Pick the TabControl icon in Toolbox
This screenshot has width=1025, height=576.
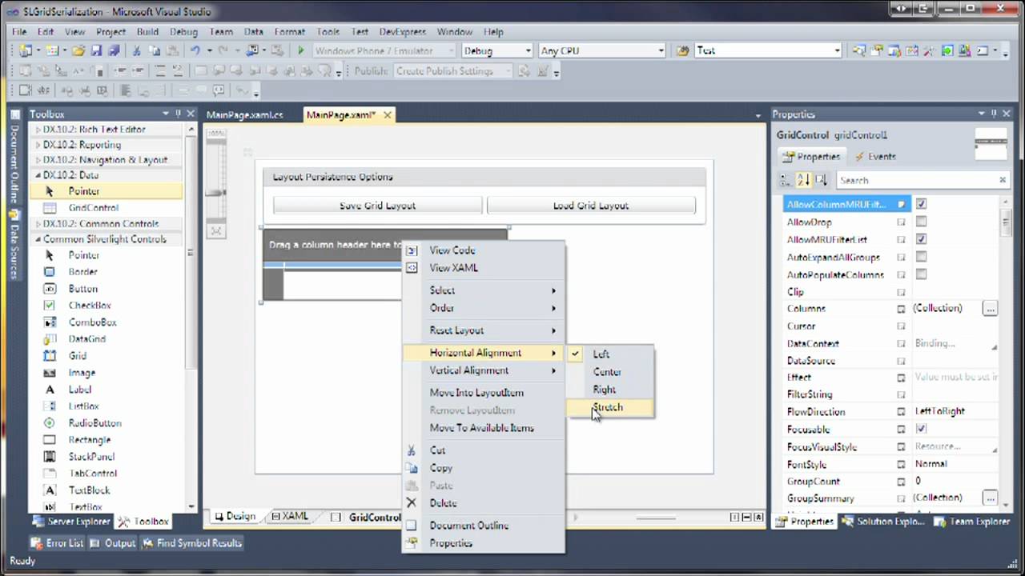tap(50, 474)
